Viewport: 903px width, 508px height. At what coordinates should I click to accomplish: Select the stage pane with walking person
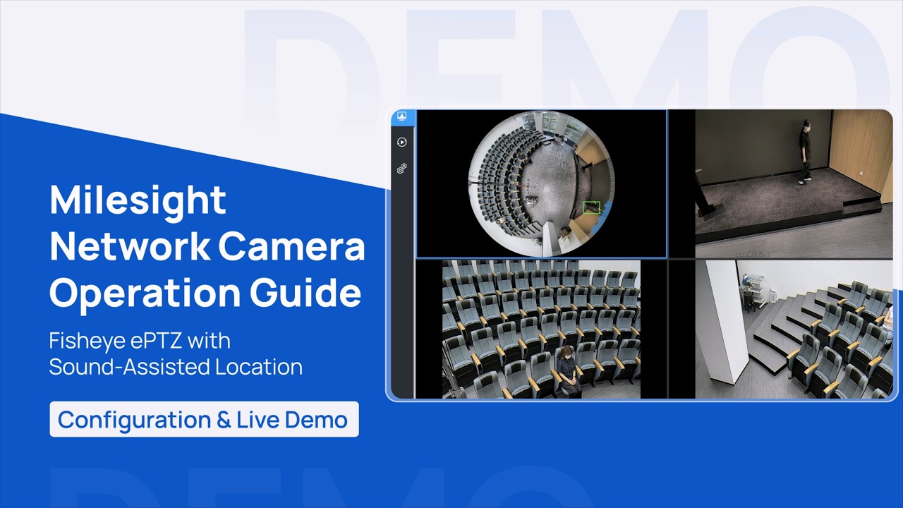[780, 184]
